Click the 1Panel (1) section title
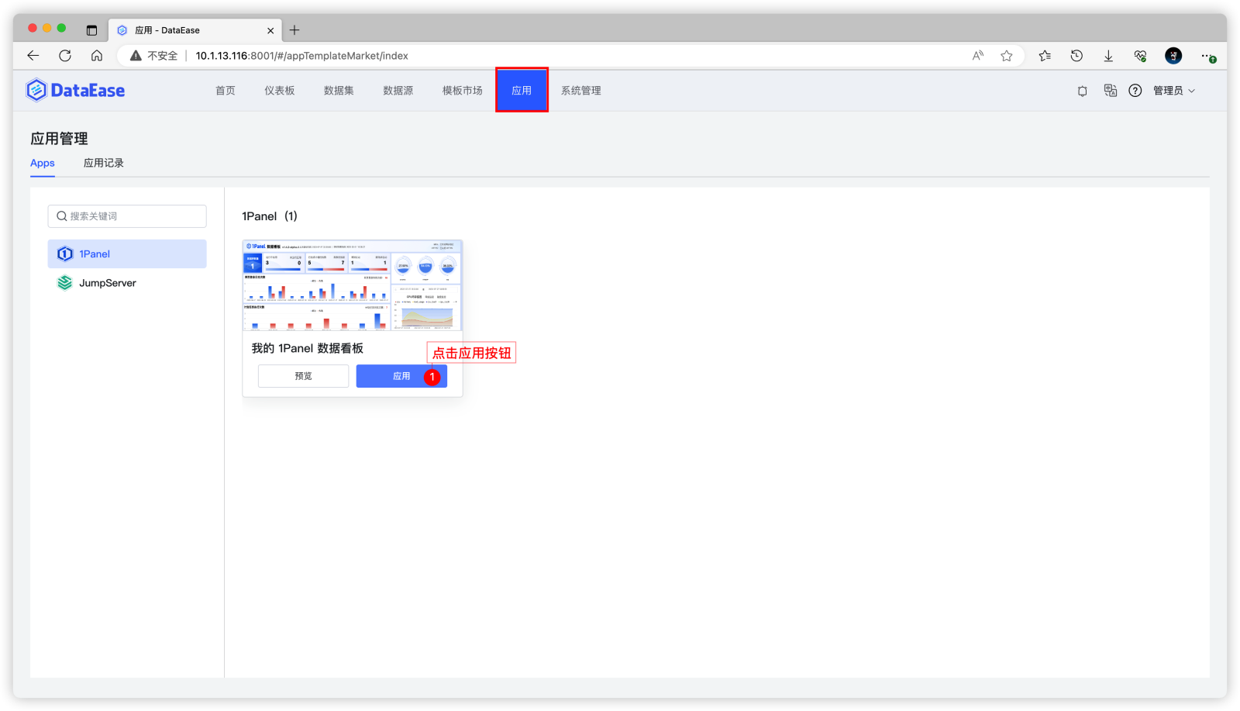1240x711 pixels. pos(270,216)
